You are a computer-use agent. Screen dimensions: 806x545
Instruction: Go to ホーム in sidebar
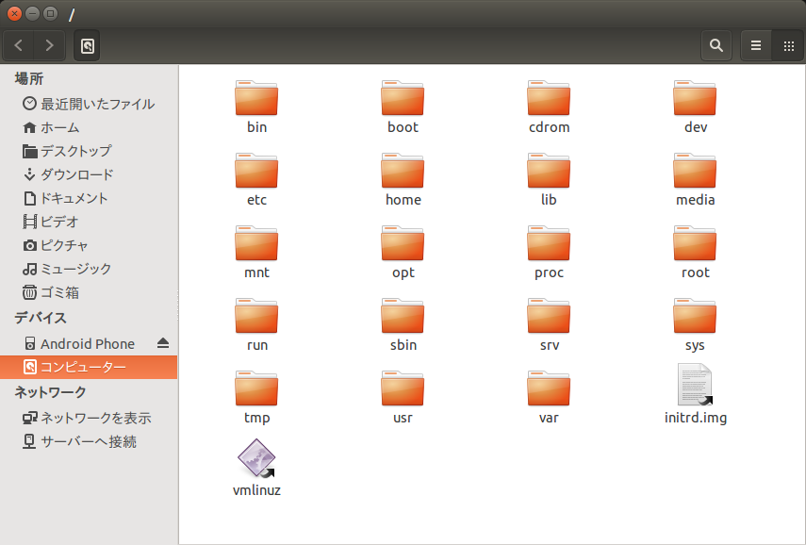[89, 127]
